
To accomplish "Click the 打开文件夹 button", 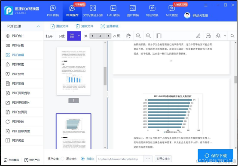I will [x=163, y=159].
